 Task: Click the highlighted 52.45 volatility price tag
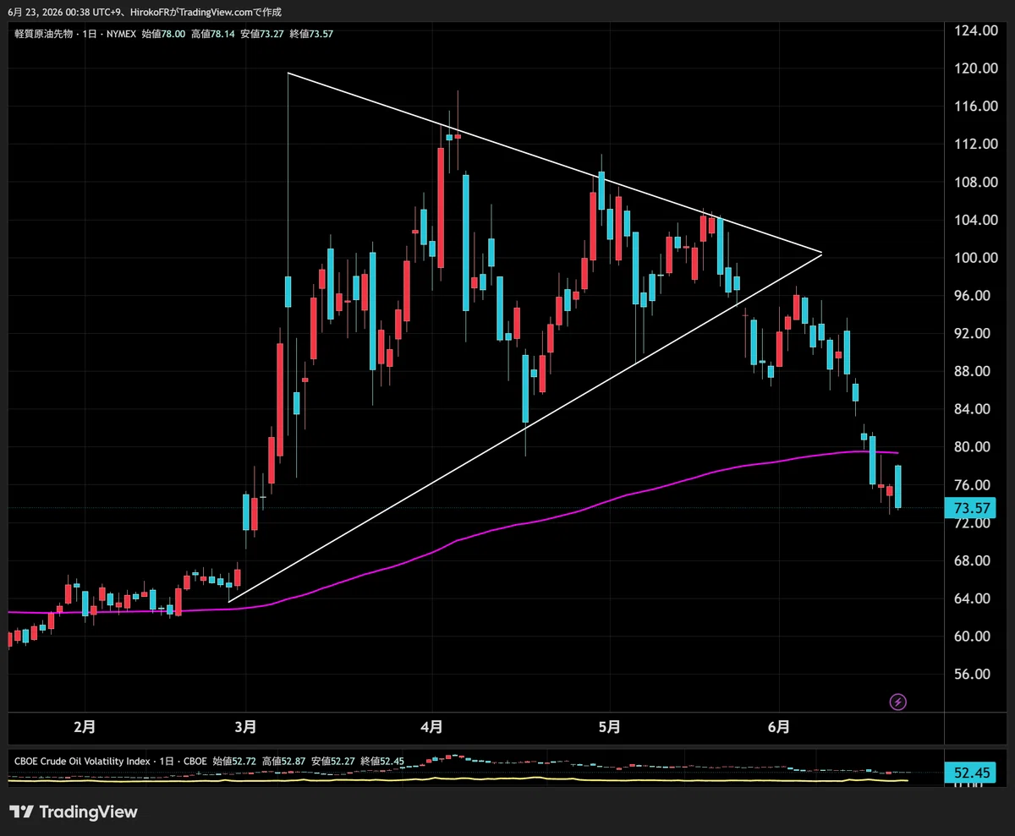coord(969,773)
